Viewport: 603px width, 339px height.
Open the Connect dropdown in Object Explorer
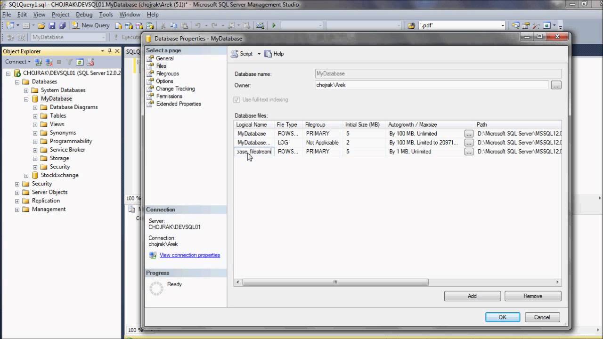pyautogui.click(x=17, y=62)
